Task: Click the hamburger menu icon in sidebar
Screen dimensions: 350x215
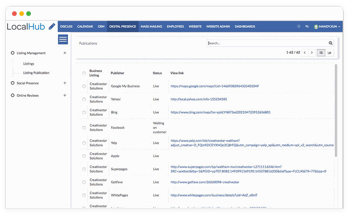Action: pos(63,39)
